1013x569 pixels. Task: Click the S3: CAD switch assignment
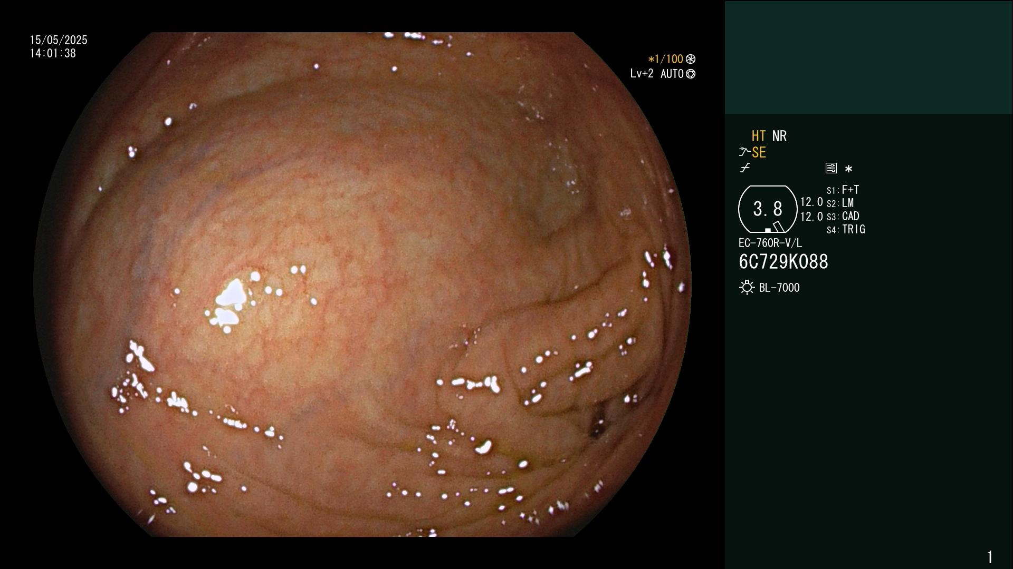click(x=843, y=216)
